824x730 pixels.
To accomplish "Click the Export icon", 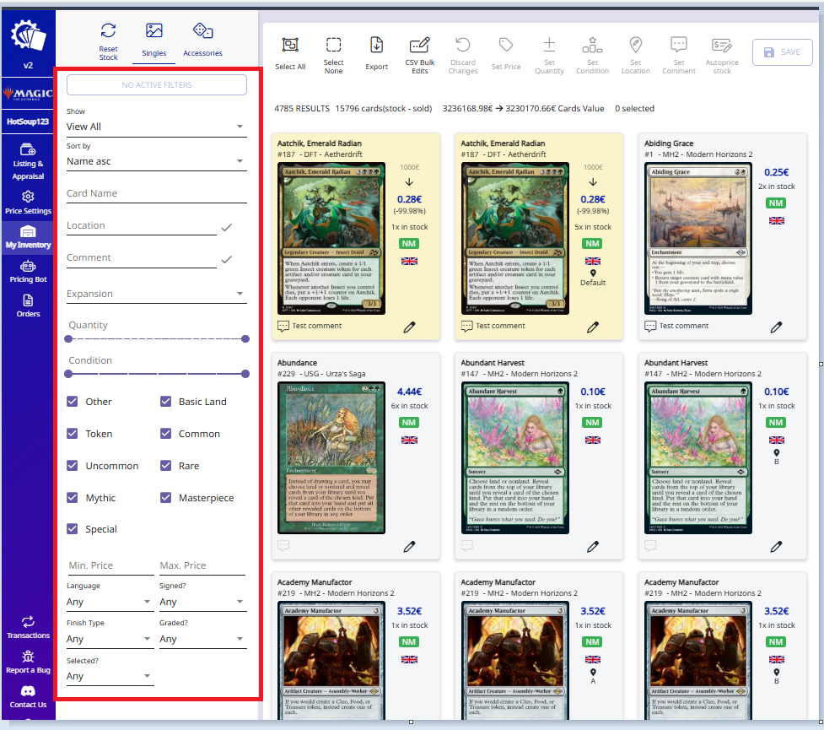I will (x=377, y=45).
